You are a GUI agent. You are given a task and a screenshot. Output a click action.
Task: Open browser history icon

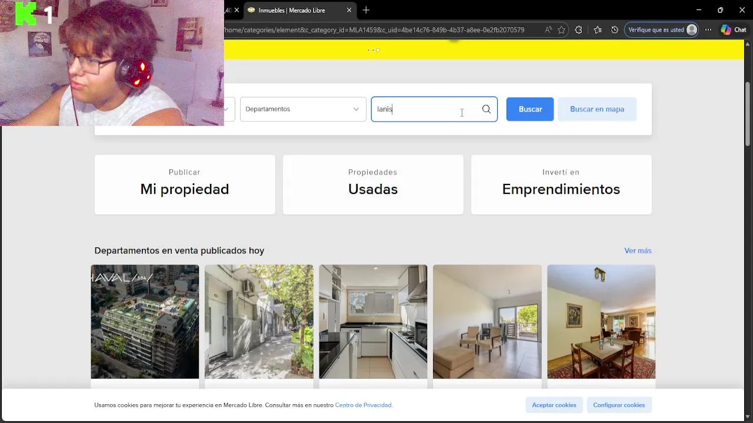tap(615, 29)
